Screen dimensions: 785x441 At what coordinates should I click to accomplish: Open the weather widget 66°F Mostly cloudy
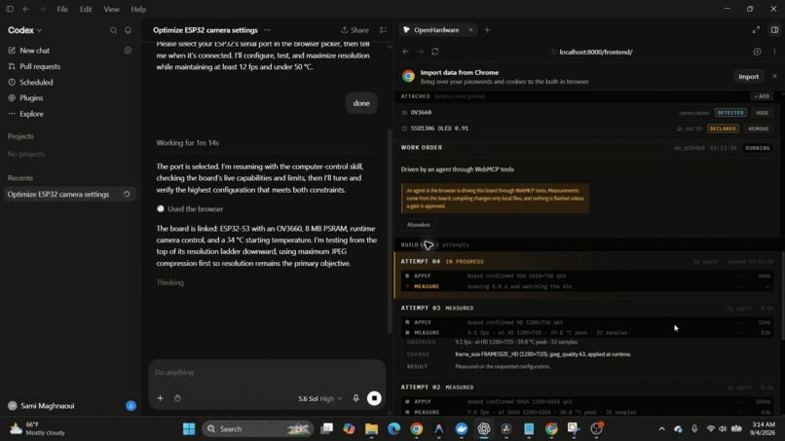38,428
